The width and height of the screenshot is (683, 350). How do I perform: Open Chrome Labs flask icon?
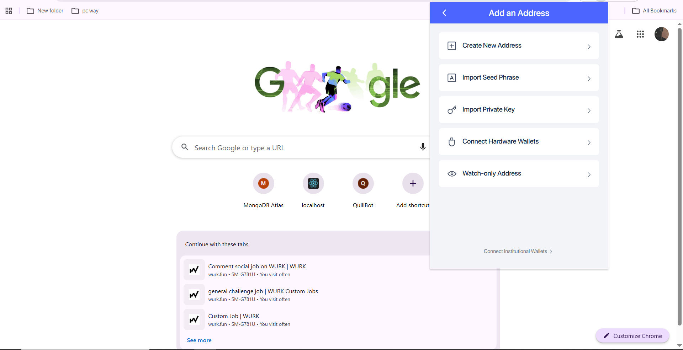coord(619,34)
